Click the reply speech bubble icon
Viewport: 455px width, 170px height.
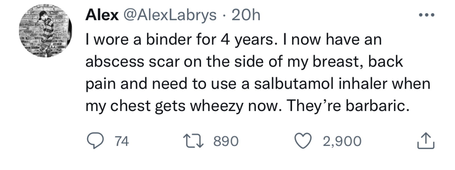95,141
